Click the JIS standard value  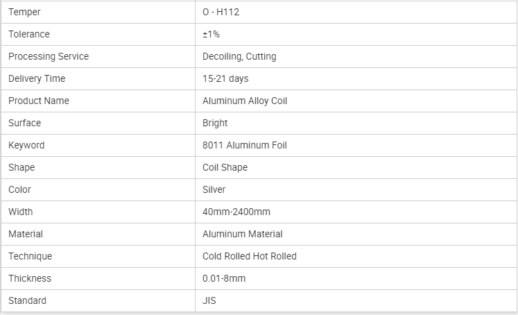click(209, 300)
